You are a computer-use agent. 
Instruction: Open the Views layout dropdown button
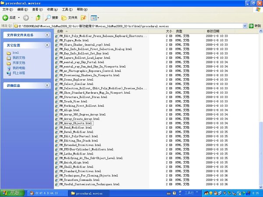tap(95, 18)
